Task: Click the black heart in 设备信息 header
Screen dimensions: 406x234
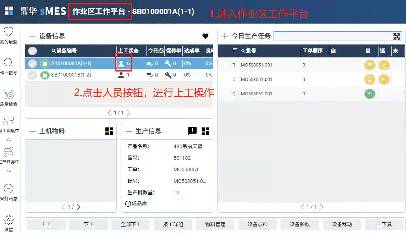Action: point(205,36)
